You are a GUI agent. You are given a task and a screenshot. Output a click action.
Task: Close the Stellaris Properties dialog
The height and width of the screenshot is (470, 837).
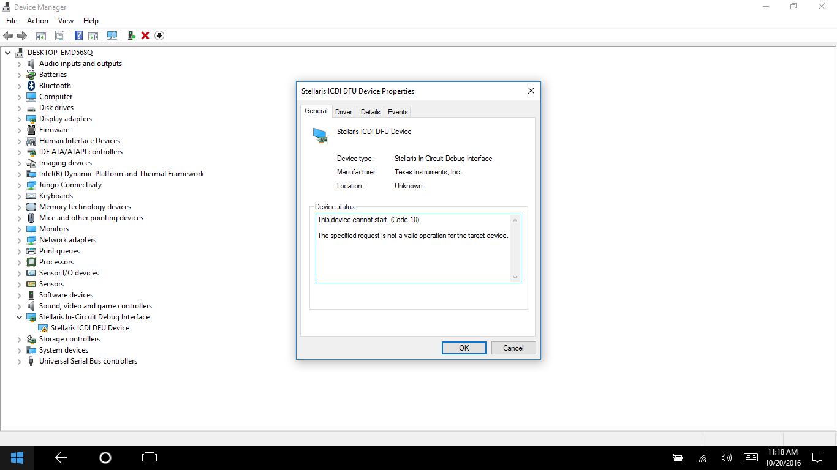[531, 91]
